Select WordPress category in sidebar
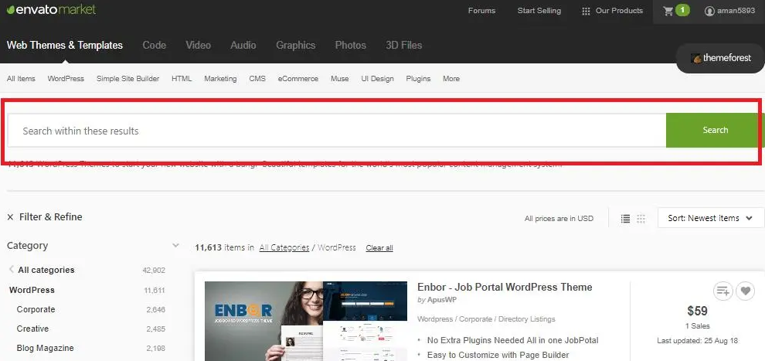This screenshot has height=361, width=765. [x=32, y=290]
